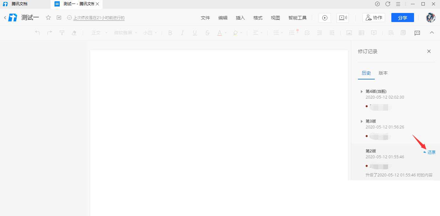The width and height of the screenshot is (440, 216).
Task: Open the 格式 menu
Action: tap(258, 18)
